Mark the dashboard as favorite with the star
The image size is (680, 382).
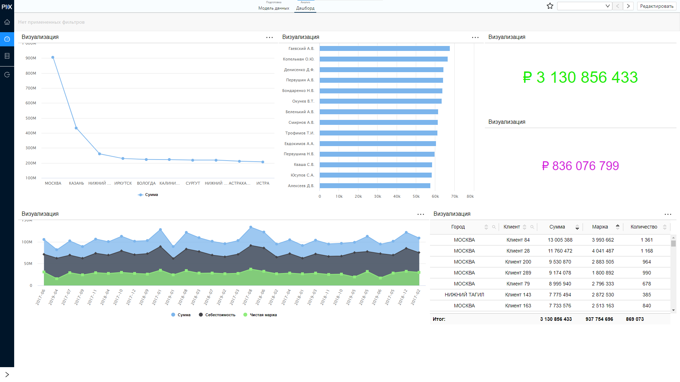(550, 6)
